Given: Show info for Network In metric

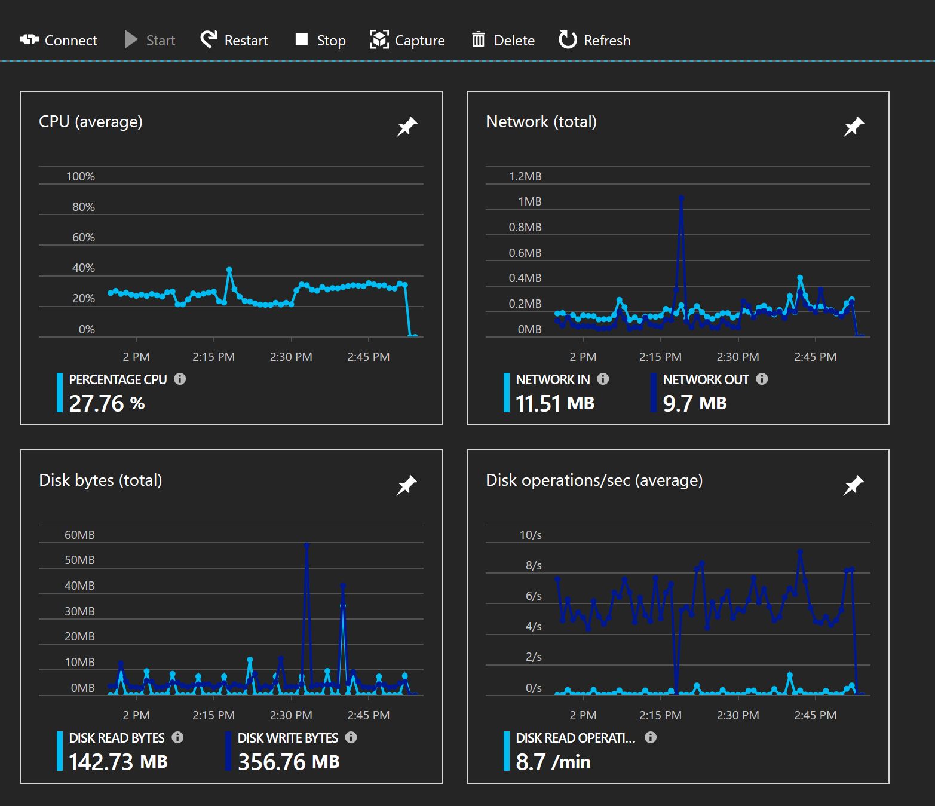Looking at the screenshot, I should pyautogui.click(x=603, y=379).
